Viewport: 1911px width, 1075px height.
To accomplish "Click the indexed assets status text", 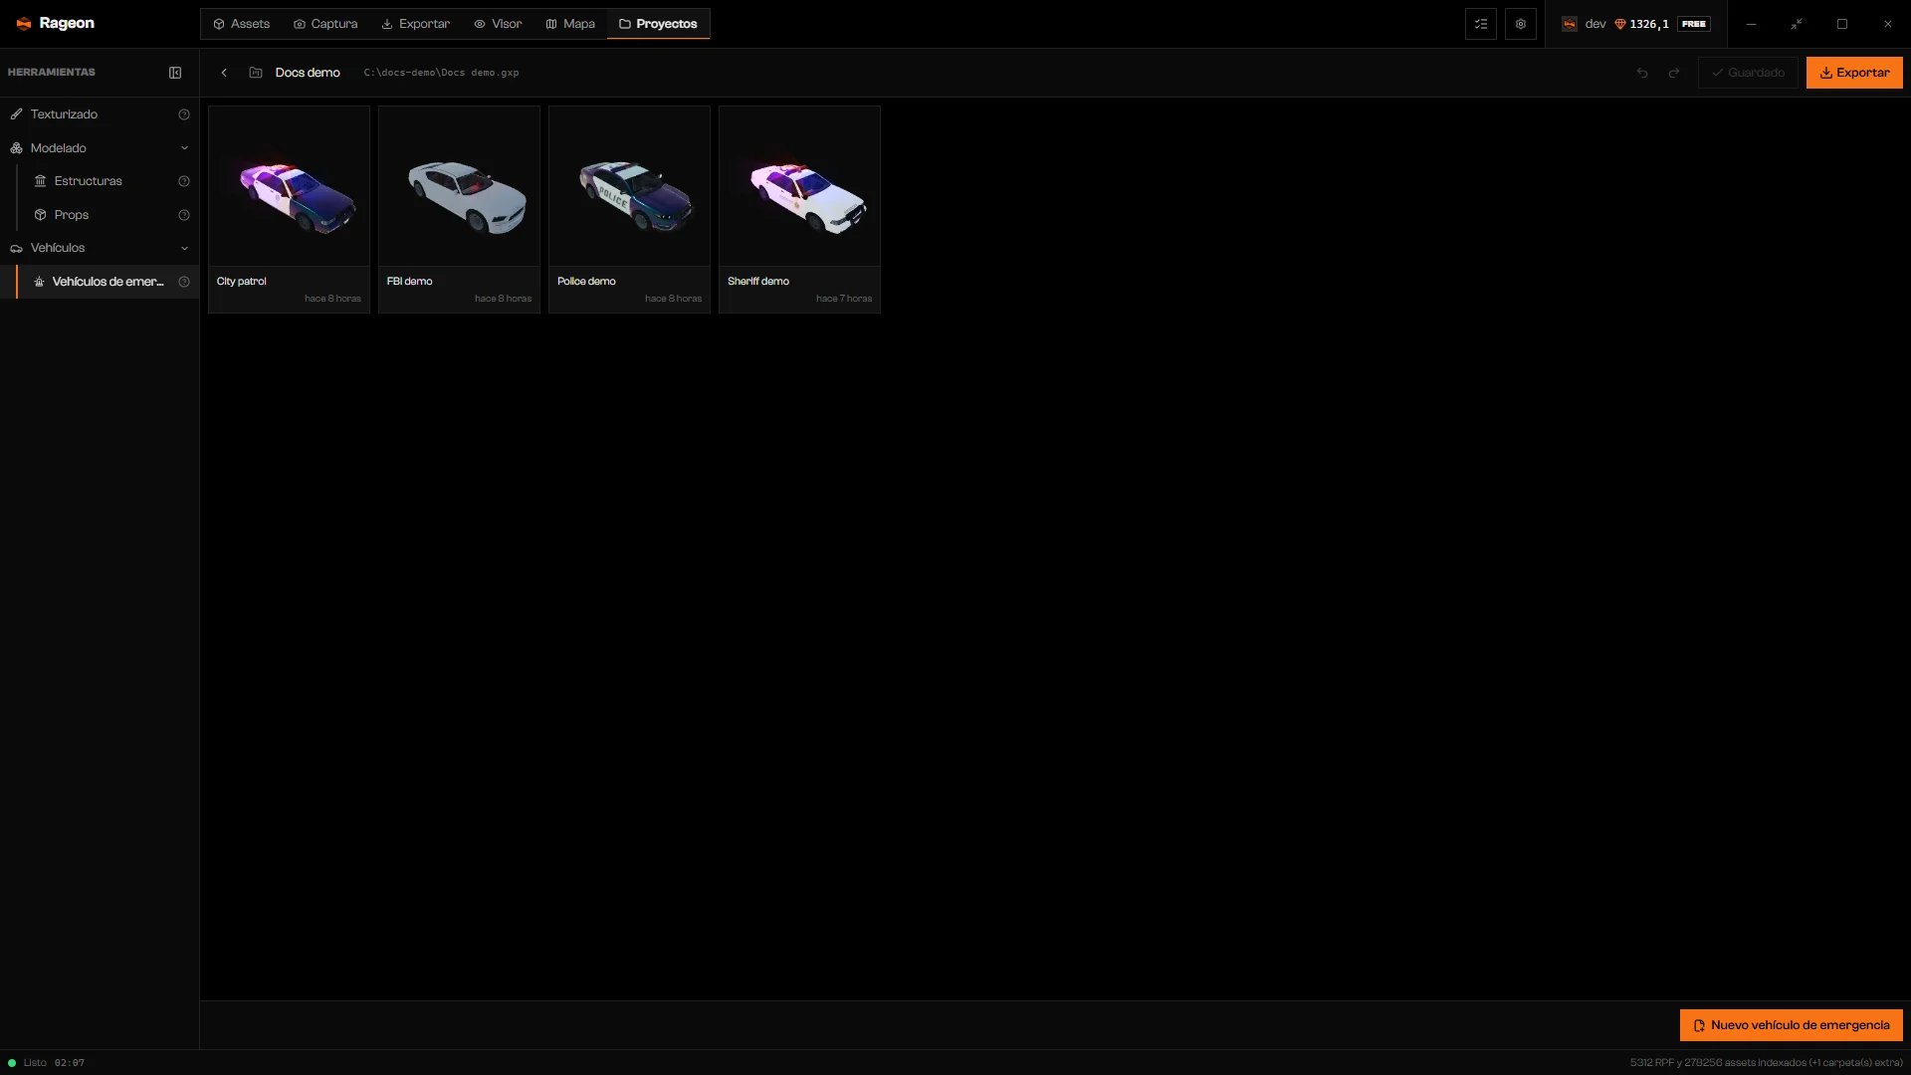I will (1766, 1063).
